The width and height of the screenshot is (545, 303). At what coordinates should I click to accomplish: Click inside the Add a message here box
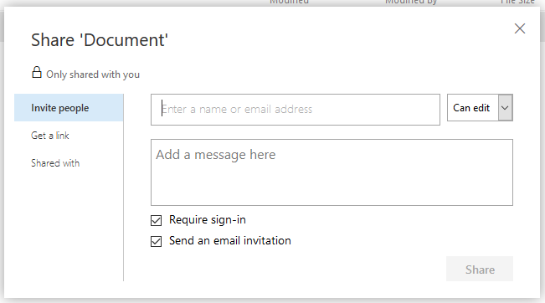(x=332, y=172)
